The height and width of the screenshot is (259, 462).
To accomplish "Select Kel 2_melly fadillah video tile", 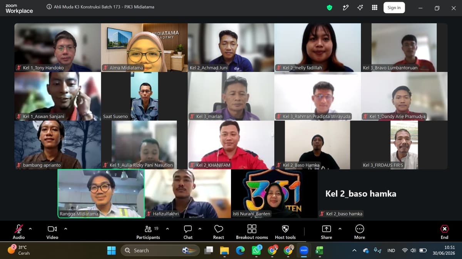I will [318, 48].
